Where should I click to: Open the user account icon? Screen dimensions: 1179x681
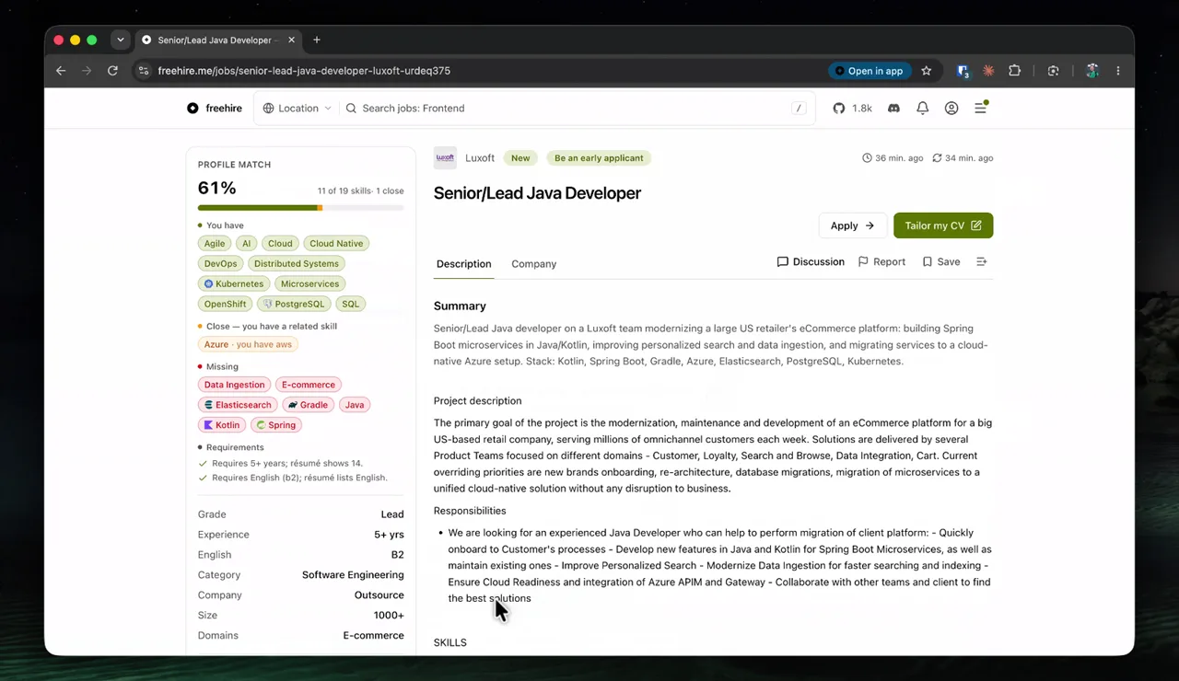click(951, 109)
